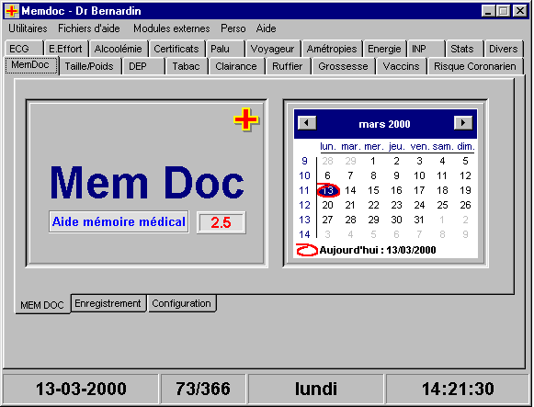Click the yellow-red cross logo in Mem Doc panel

[246, 119]
